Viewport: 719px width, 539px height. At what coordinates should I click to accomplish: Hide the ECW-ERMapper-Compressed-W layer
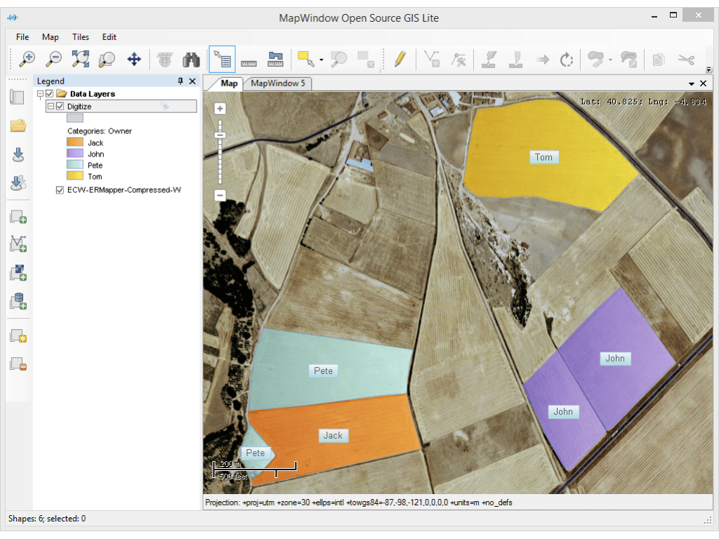click(x=60, y=189)
